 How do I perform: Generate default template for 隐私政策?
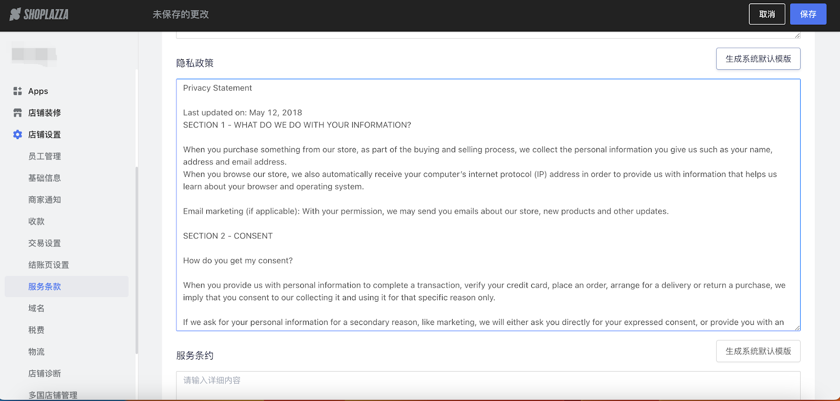[758, 59]
